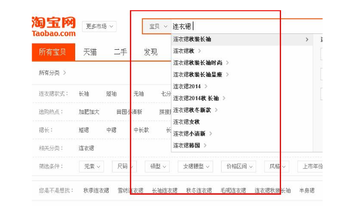This screenshot has height=219, width=363.
Task: Filter dress style by 长袖
Action: 84,94
